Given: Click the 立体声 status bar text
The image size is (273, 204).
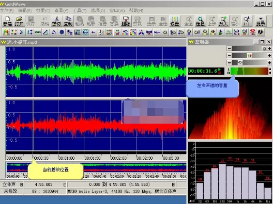Looking at the screenshot, I should click(x=9, y=184).
